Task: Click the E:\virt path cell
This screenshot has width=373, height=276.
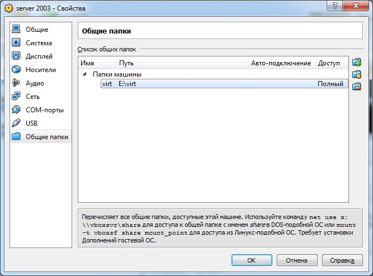Action: (128, 84)
